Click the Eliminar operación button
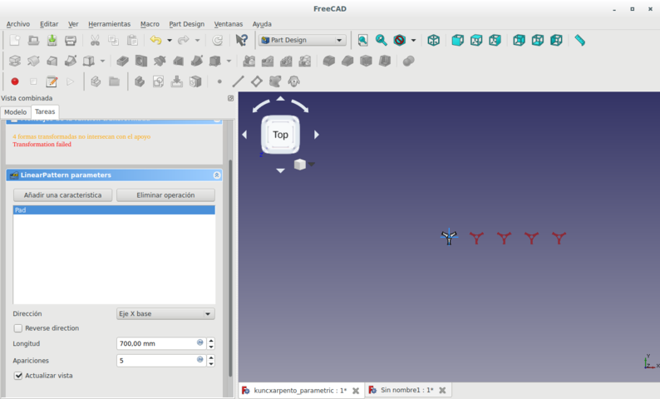The width and height of the screenshot is (660, 399). tap(165, 195)
